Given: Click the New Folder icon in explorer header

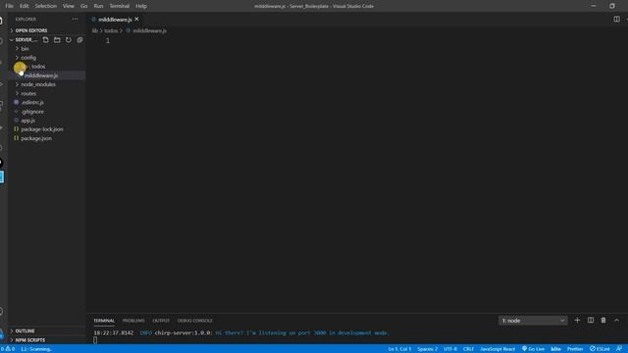Looking at the screenshot, I should point(57,39).
